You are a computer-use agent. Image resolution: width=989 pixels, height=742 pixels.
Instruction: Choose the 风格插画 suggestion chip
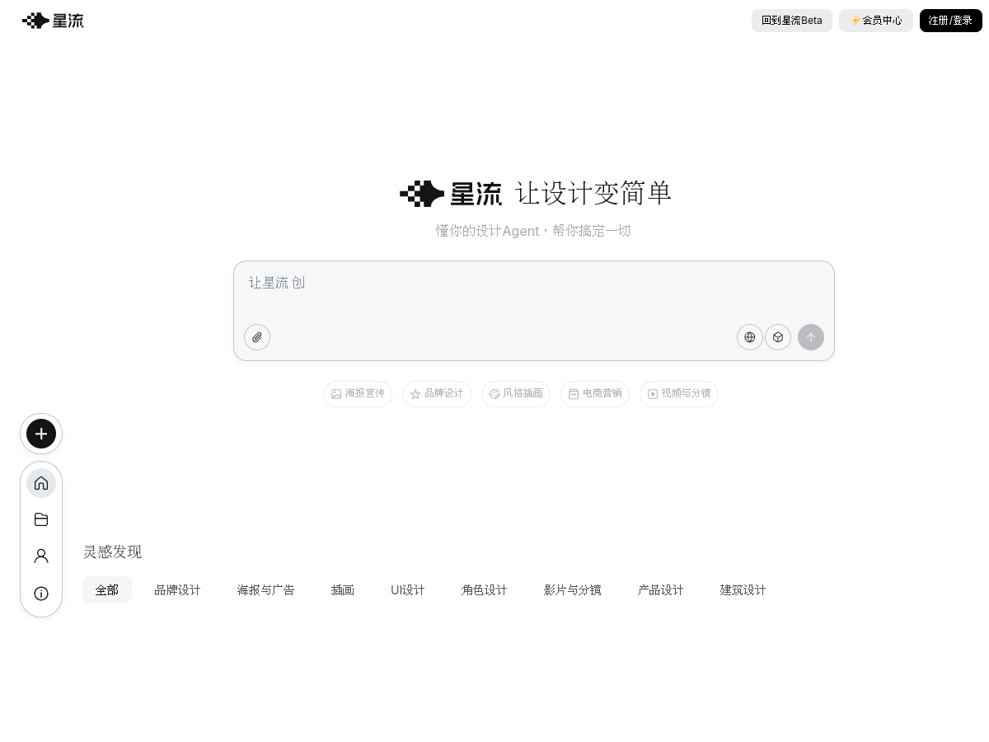tap(516, 393)
